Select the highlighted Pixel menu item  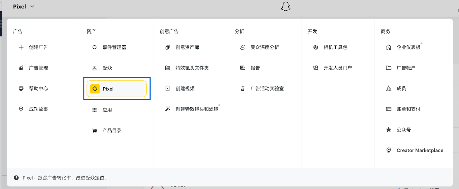(x=116, y=89)
